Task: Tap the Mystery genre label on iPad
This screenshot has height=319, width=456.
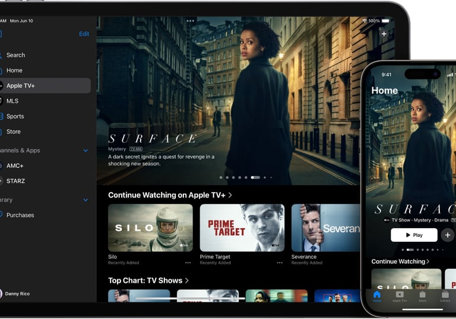Action: (x=117, y=149)
